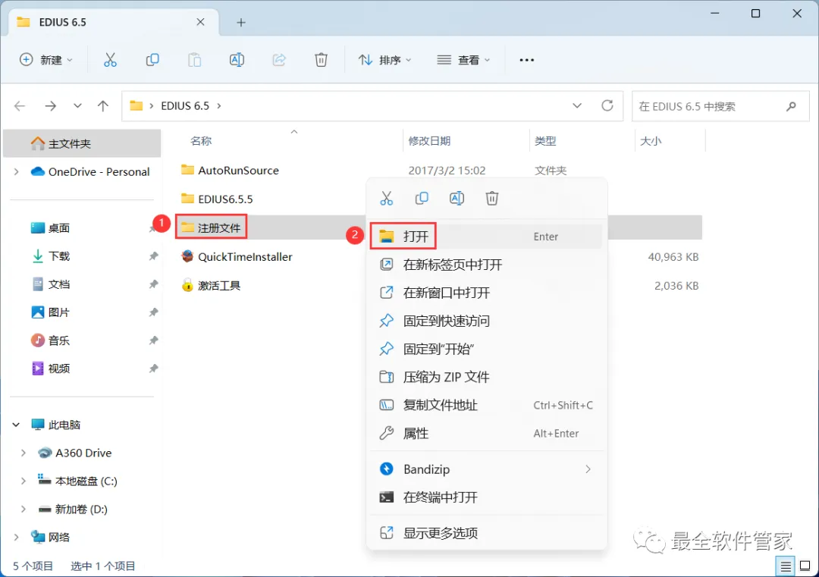Select 主文件夹 in the sidebar
This screenshot has width=819, height=577.
(x=82, y=143)
